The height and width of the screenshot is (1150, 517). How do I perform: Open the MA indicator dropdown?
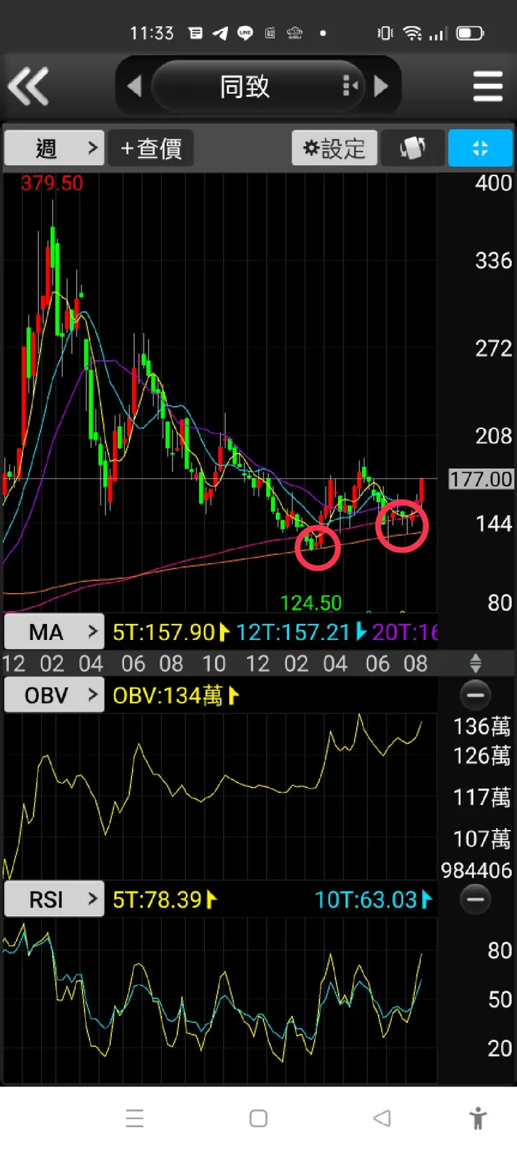tap(54, 632)
